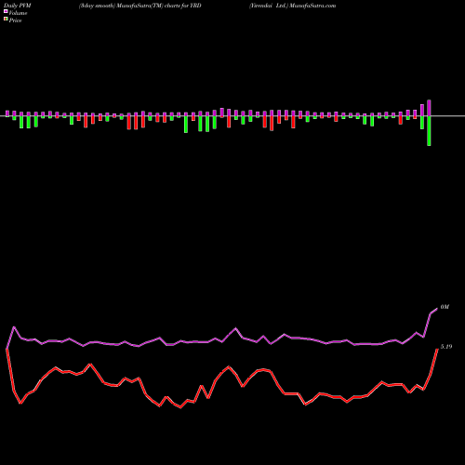
Task: Click the '5.19' price value label
Action: [446, 347]
